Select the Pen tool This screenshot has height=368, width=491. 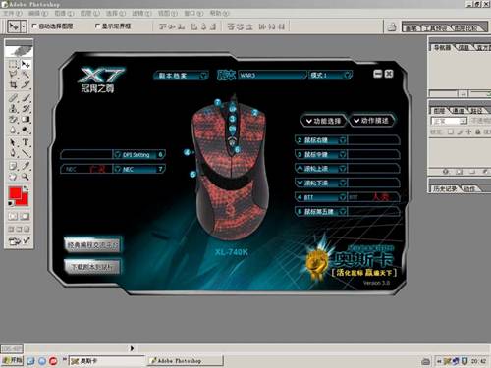(x=13, y=153)
